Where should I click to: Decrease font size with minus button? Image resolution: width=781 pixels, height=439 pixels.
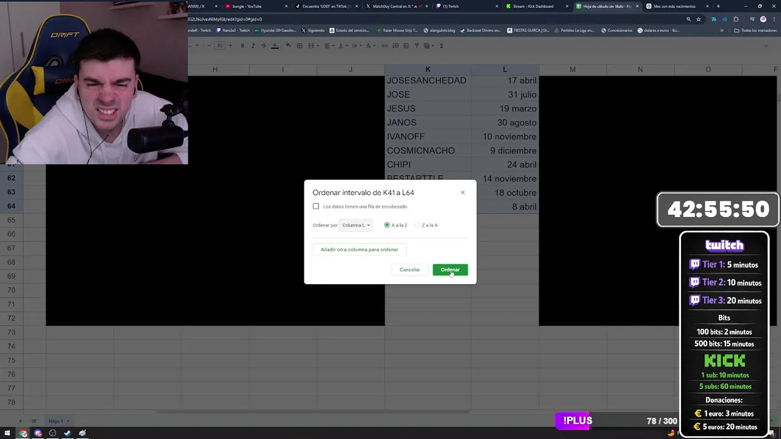coord(208,46)
